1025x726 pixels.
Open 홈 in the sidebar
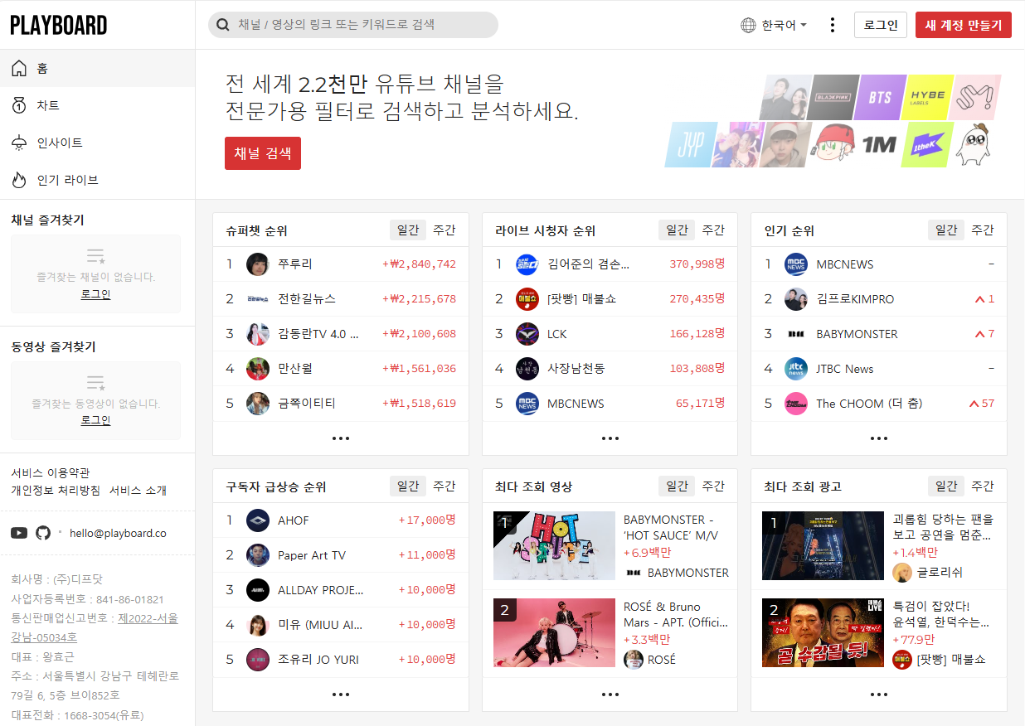click(x=98, y=69)
